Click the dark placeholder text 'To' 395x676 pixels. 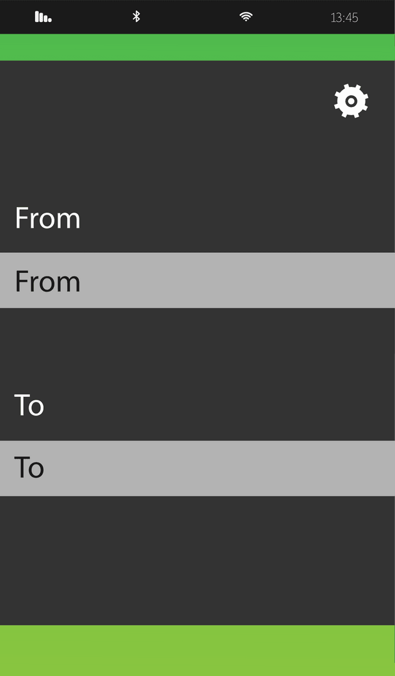coord(29,468)
